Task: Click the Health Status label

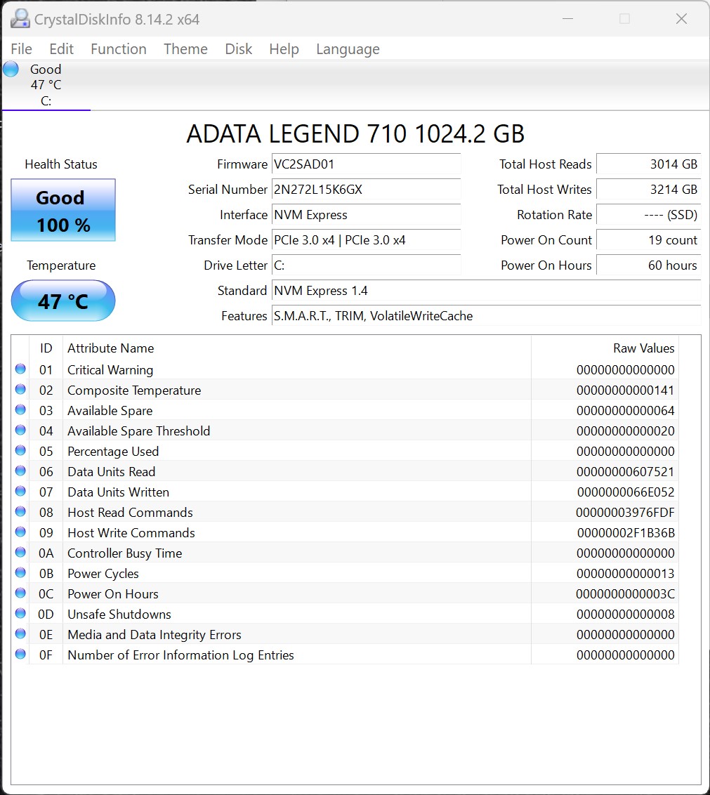Action: pyautogui.click(x=61, y=164)
